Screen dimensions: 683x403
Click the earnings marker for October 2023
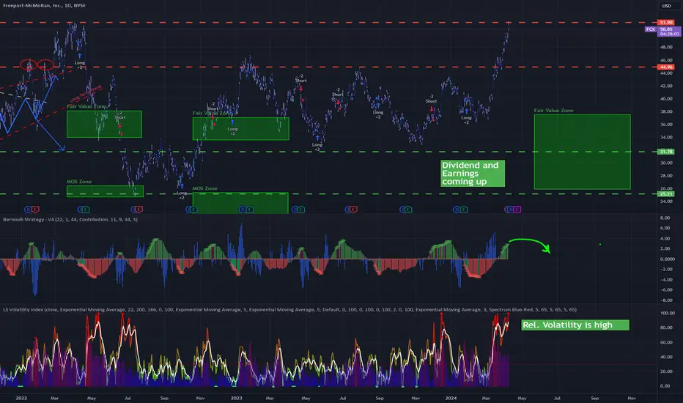(409, 210)
